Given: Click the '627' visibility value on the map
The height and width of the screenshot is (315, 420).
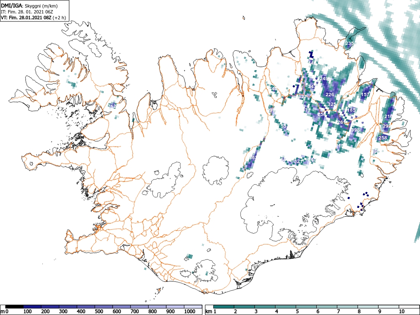Looking at the screenshot, I should point(302,97).
